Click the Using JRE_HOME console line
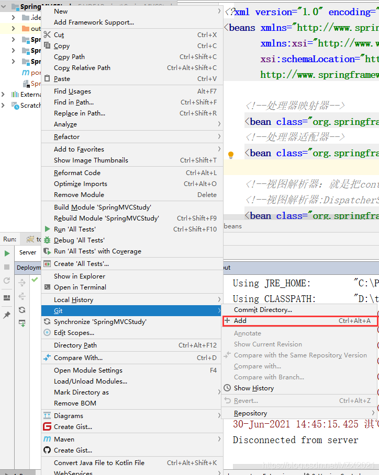The height and width of the screenshot is (475, 379). 306,283
